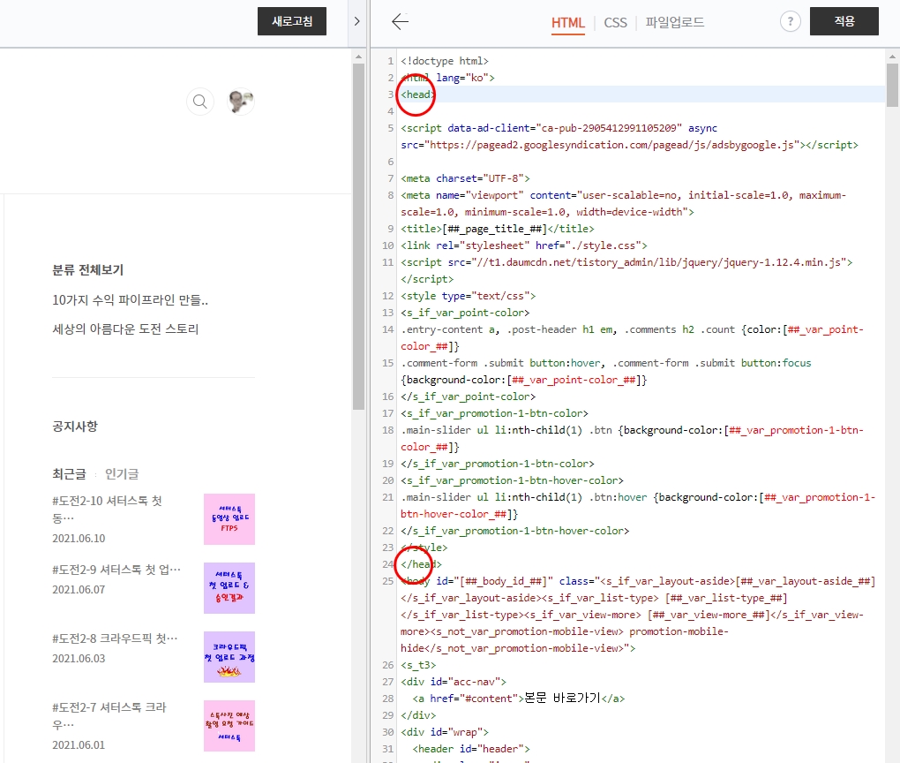
Task: Open the thumbnail for post #도전2-9
Action: coord(229,588)
